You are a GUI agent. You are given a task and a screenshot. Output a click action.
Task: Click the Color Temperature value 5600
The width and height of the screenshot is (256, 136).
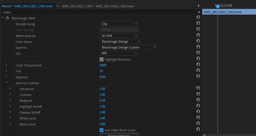tap(103, 65)
